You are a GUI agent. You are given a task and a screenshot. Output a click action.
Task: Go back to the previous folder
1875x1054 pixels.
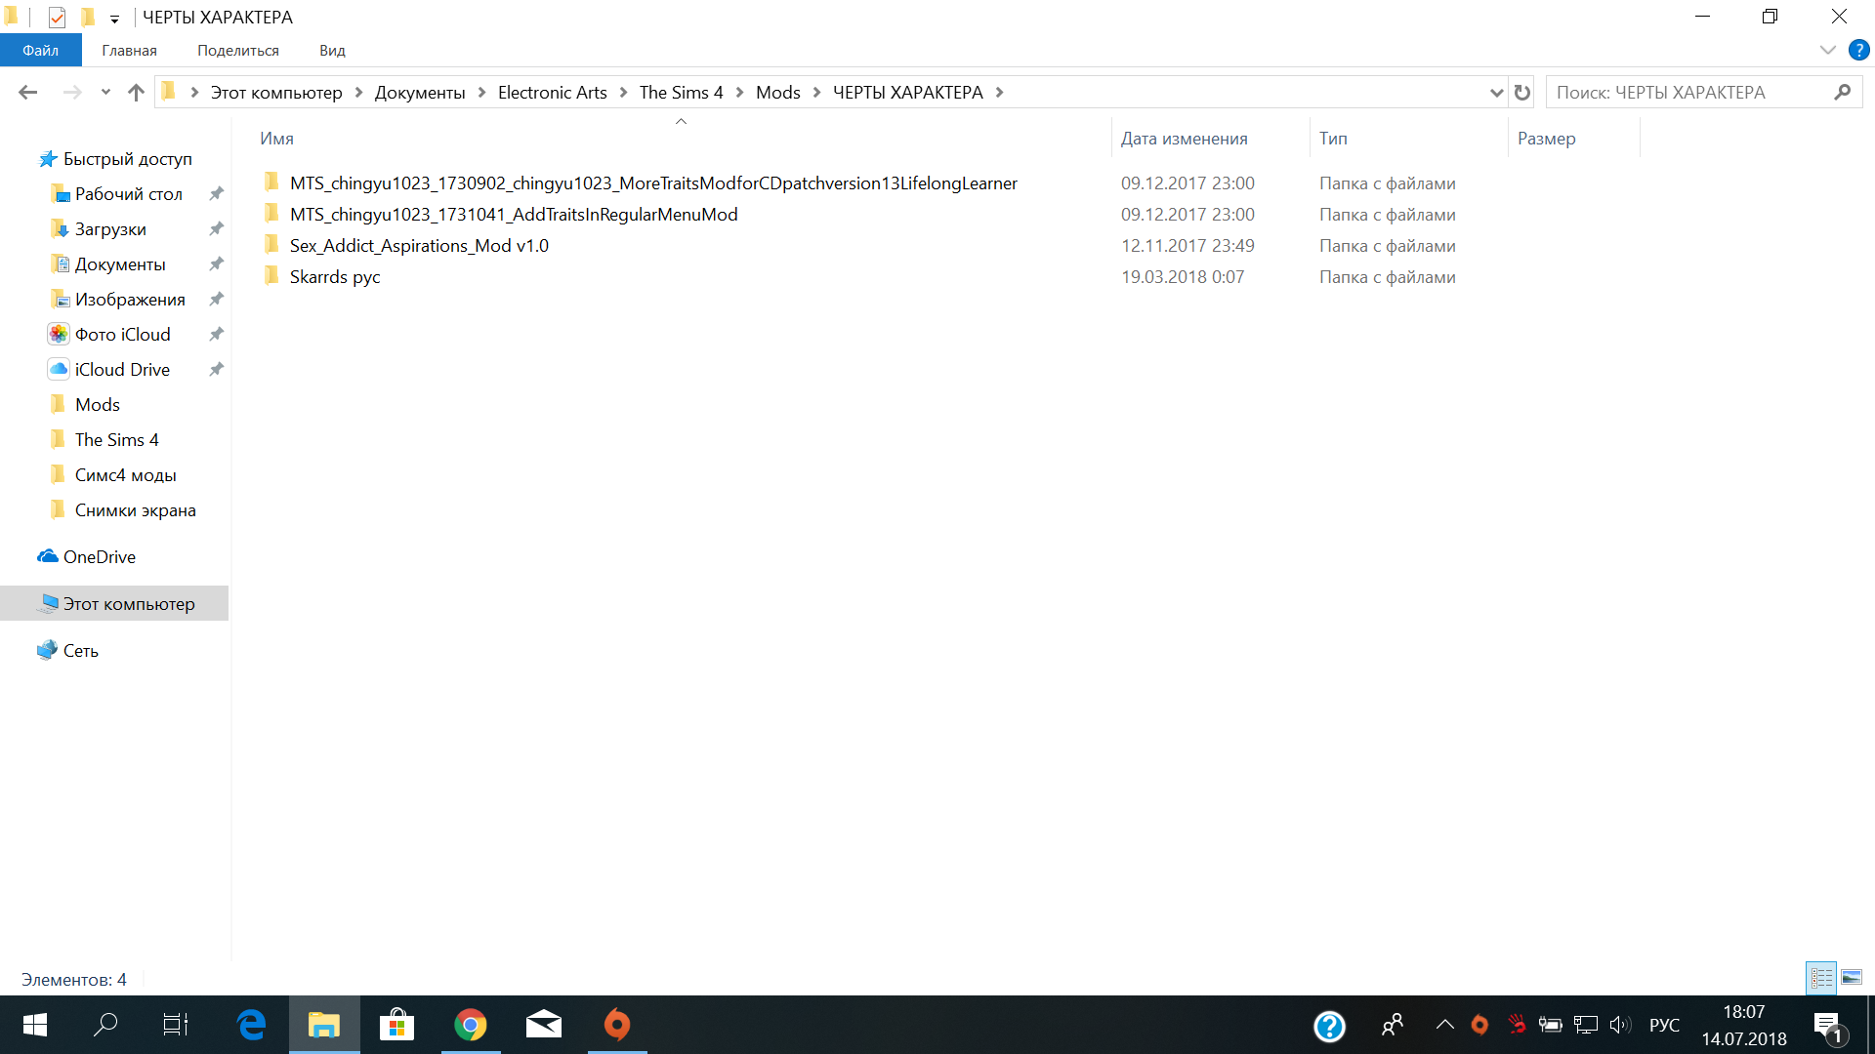[27, 92]
